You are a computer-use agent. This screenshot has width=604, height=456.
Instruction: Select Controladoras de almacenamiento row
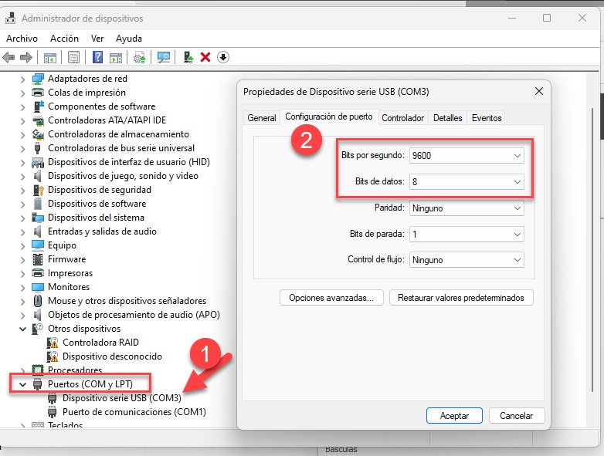[x=119, y=134]
